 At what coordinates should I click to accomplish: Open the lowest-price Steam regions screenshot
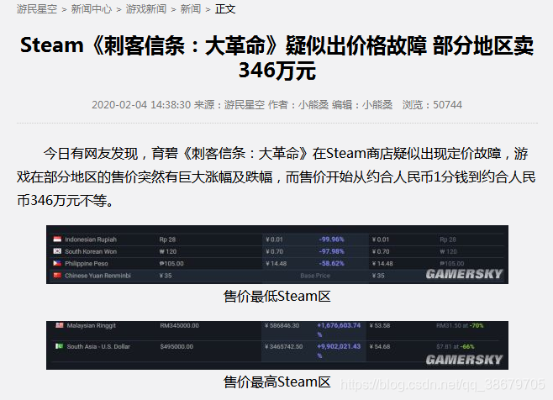pos(277,255)
